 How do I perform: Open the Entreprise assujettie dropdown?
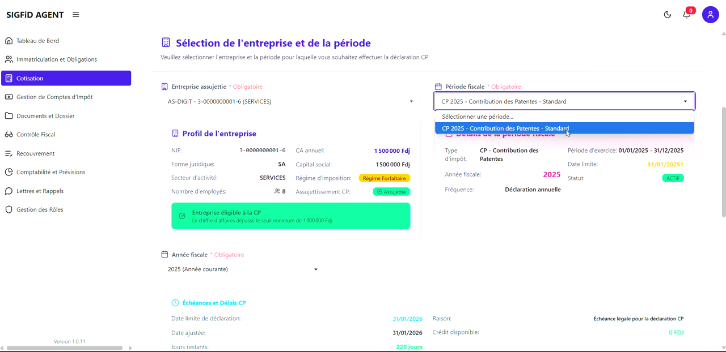[289, 101]
